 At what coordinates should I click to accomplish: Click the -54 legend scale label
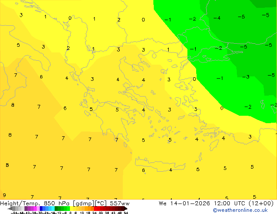coord(14,213)
